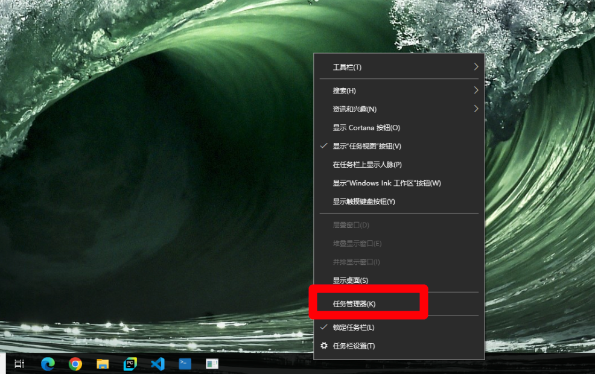Open the rightmost app icon on the taskbar
595x374 pixels.
tap(211, 364)
